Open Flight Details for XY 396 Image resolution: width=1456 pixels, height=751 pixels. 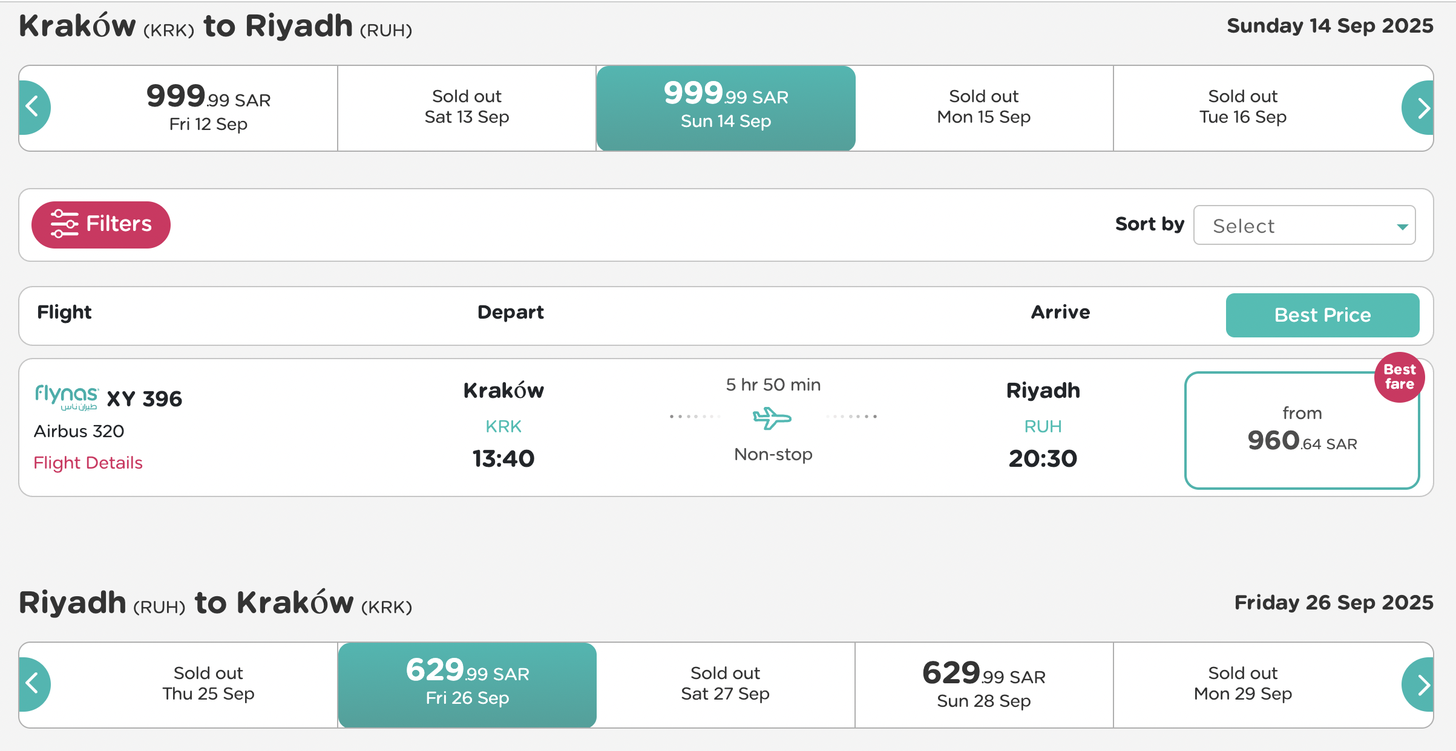coord(88,463)
